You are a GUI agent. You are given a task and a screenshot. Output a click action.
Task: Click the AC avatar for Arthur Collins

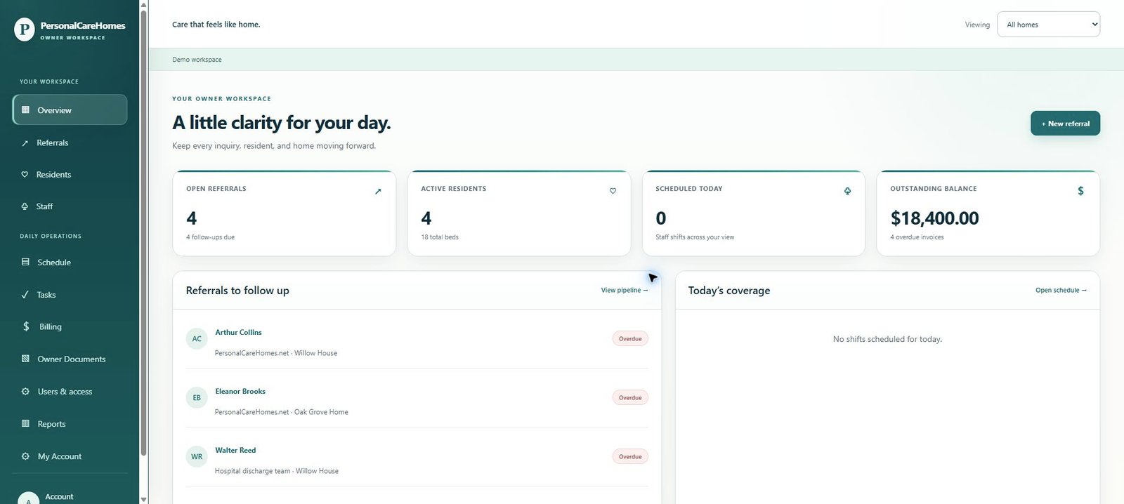pos(197,339)
